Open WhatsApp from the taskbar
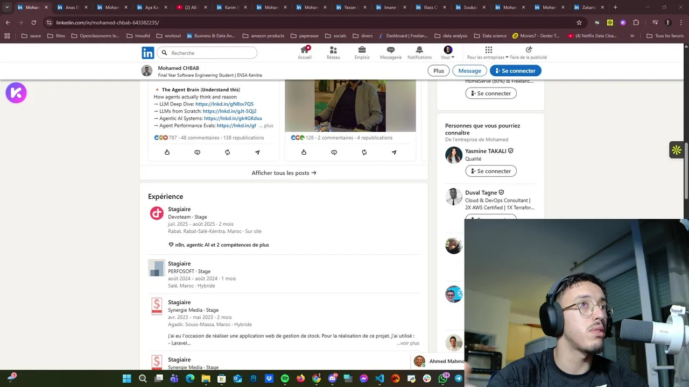Image resolution: width=689 pixels, height=387 pixels. point(442,378)
